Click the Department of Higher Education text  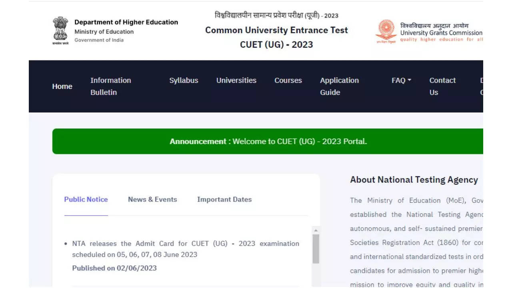pos(126,22)
